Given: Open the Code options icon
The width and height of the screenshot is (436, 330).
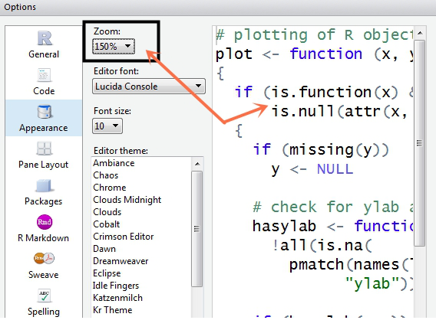Looking at the screenshot, I should click(44, 75).
